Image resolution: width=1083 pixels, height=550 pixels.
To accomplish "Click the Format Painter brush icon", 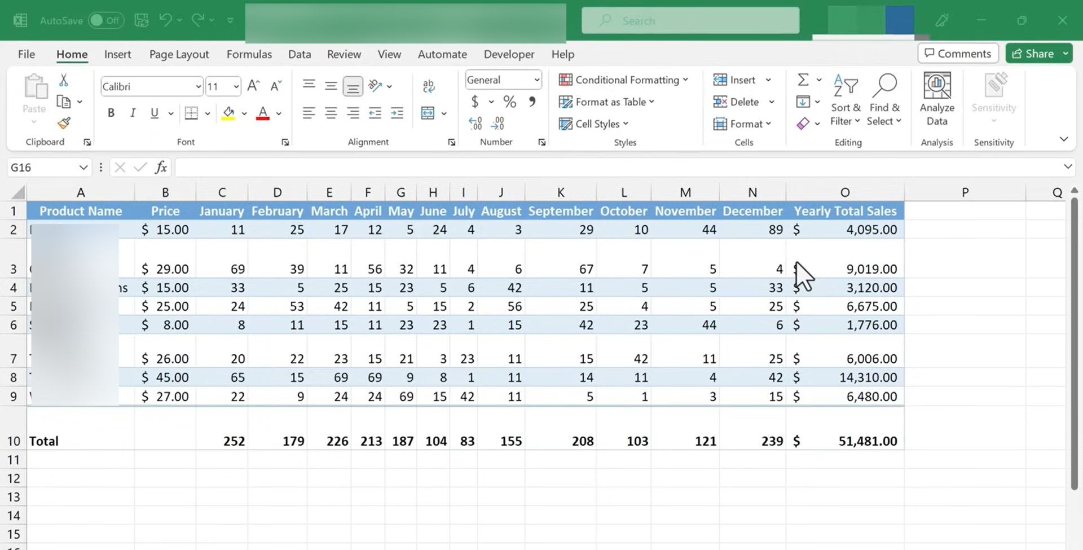I will 64,123.
